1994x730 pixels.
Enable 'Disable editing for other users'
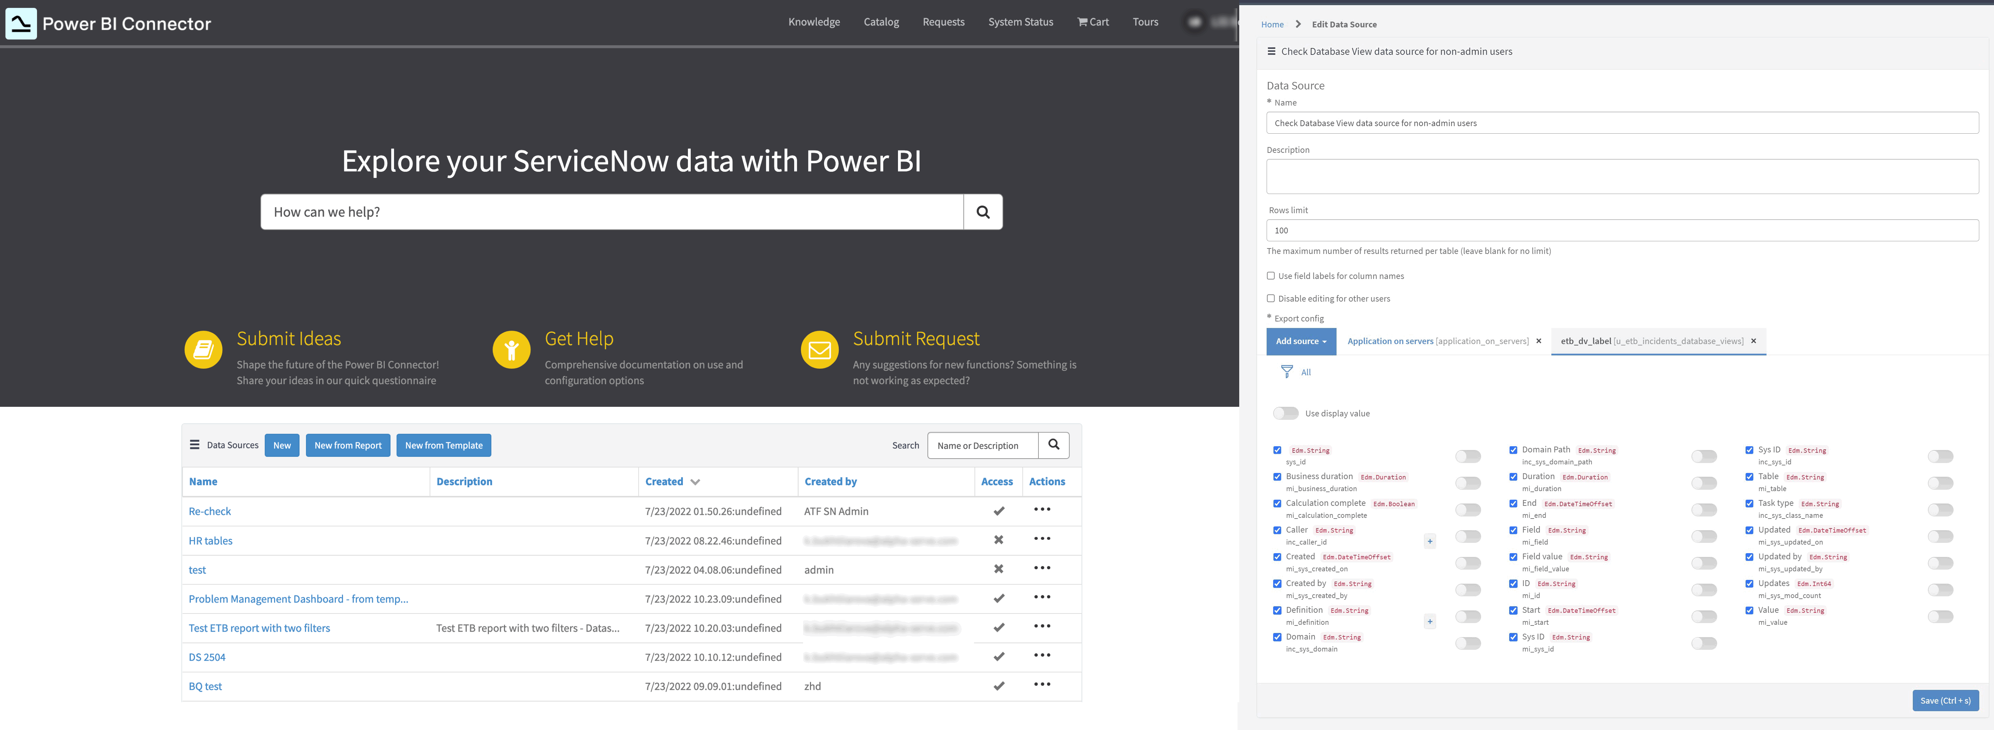pos(1270,298)
